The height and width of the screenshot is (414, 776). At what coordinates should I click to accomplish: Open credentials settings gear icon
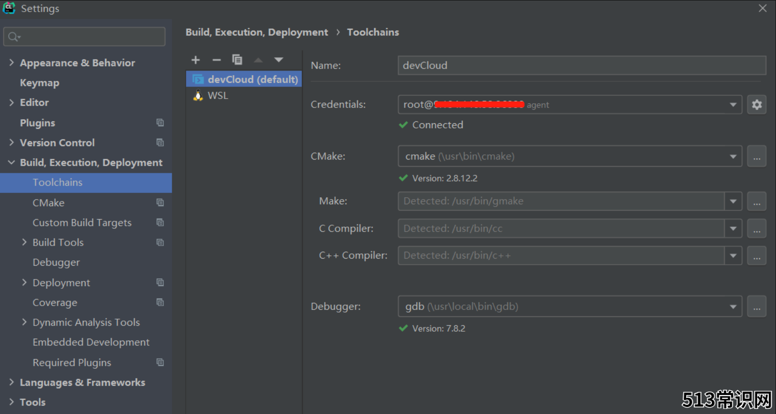(x=757, y=105)
